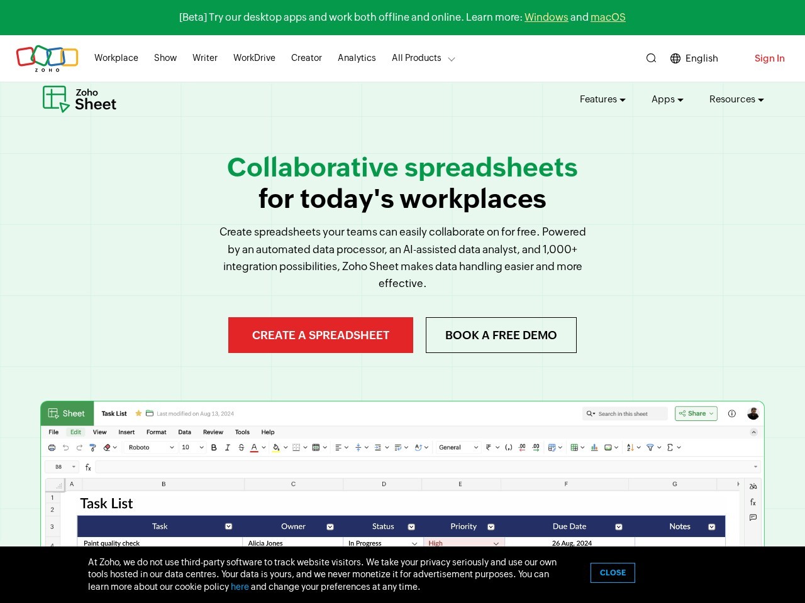Click the folder icon beside Task List

point(150,413)
